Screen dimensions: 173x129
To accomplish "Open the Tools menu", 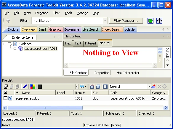I will point(68,13).
